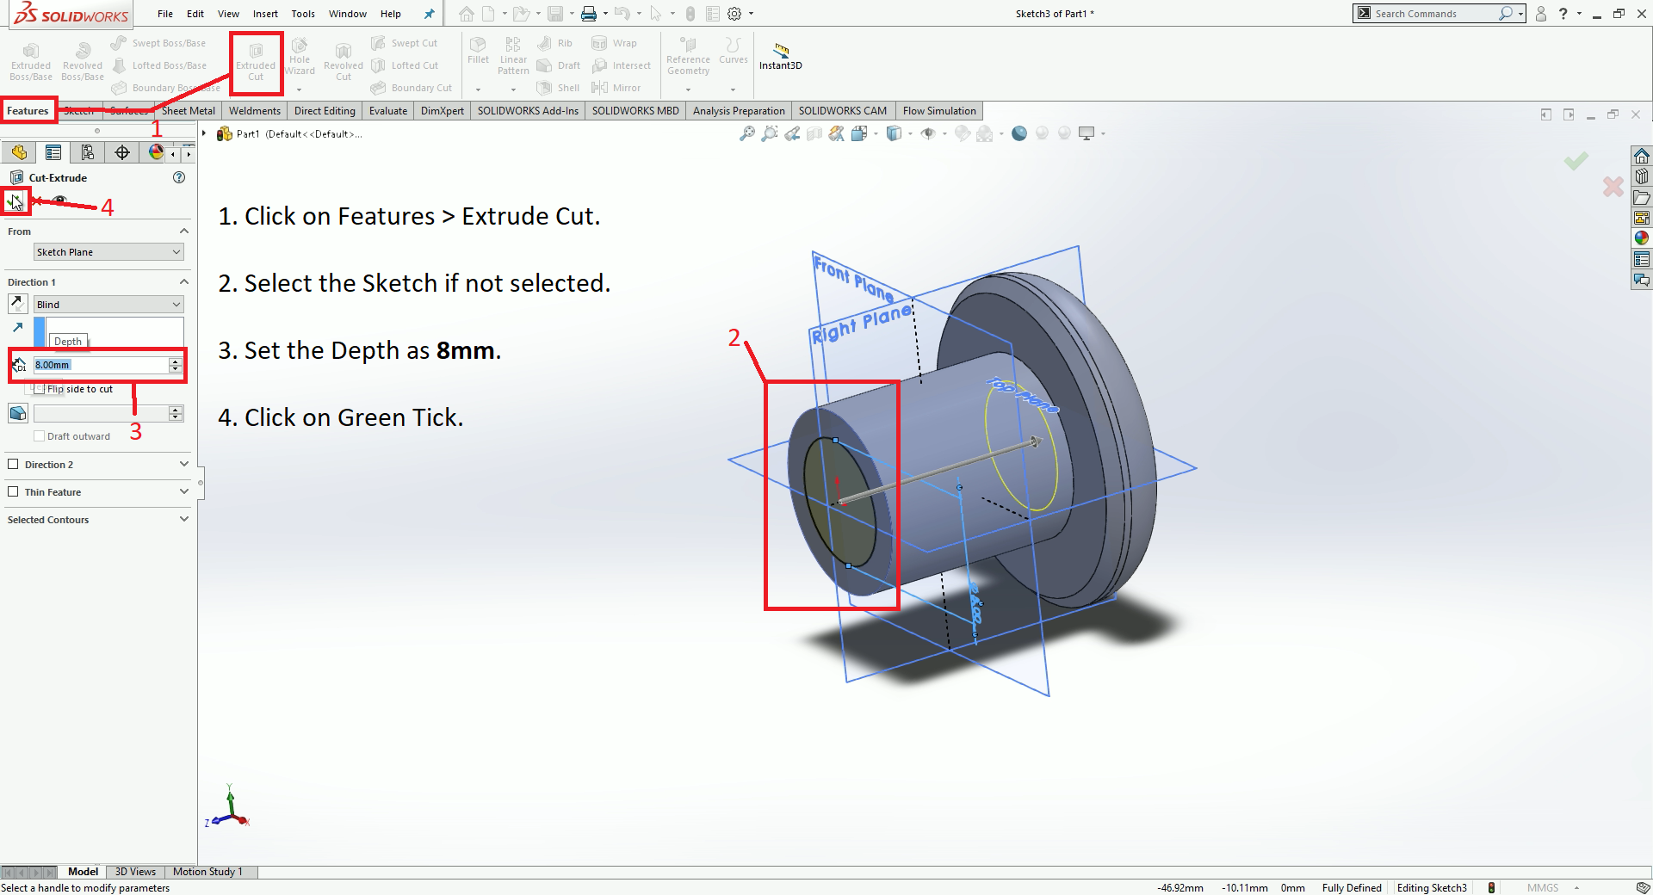The height and width of the screenshot is (895, 1653).
Task: Click the Extruded Cut tool in the ribbon
Action: click(256, 63)
